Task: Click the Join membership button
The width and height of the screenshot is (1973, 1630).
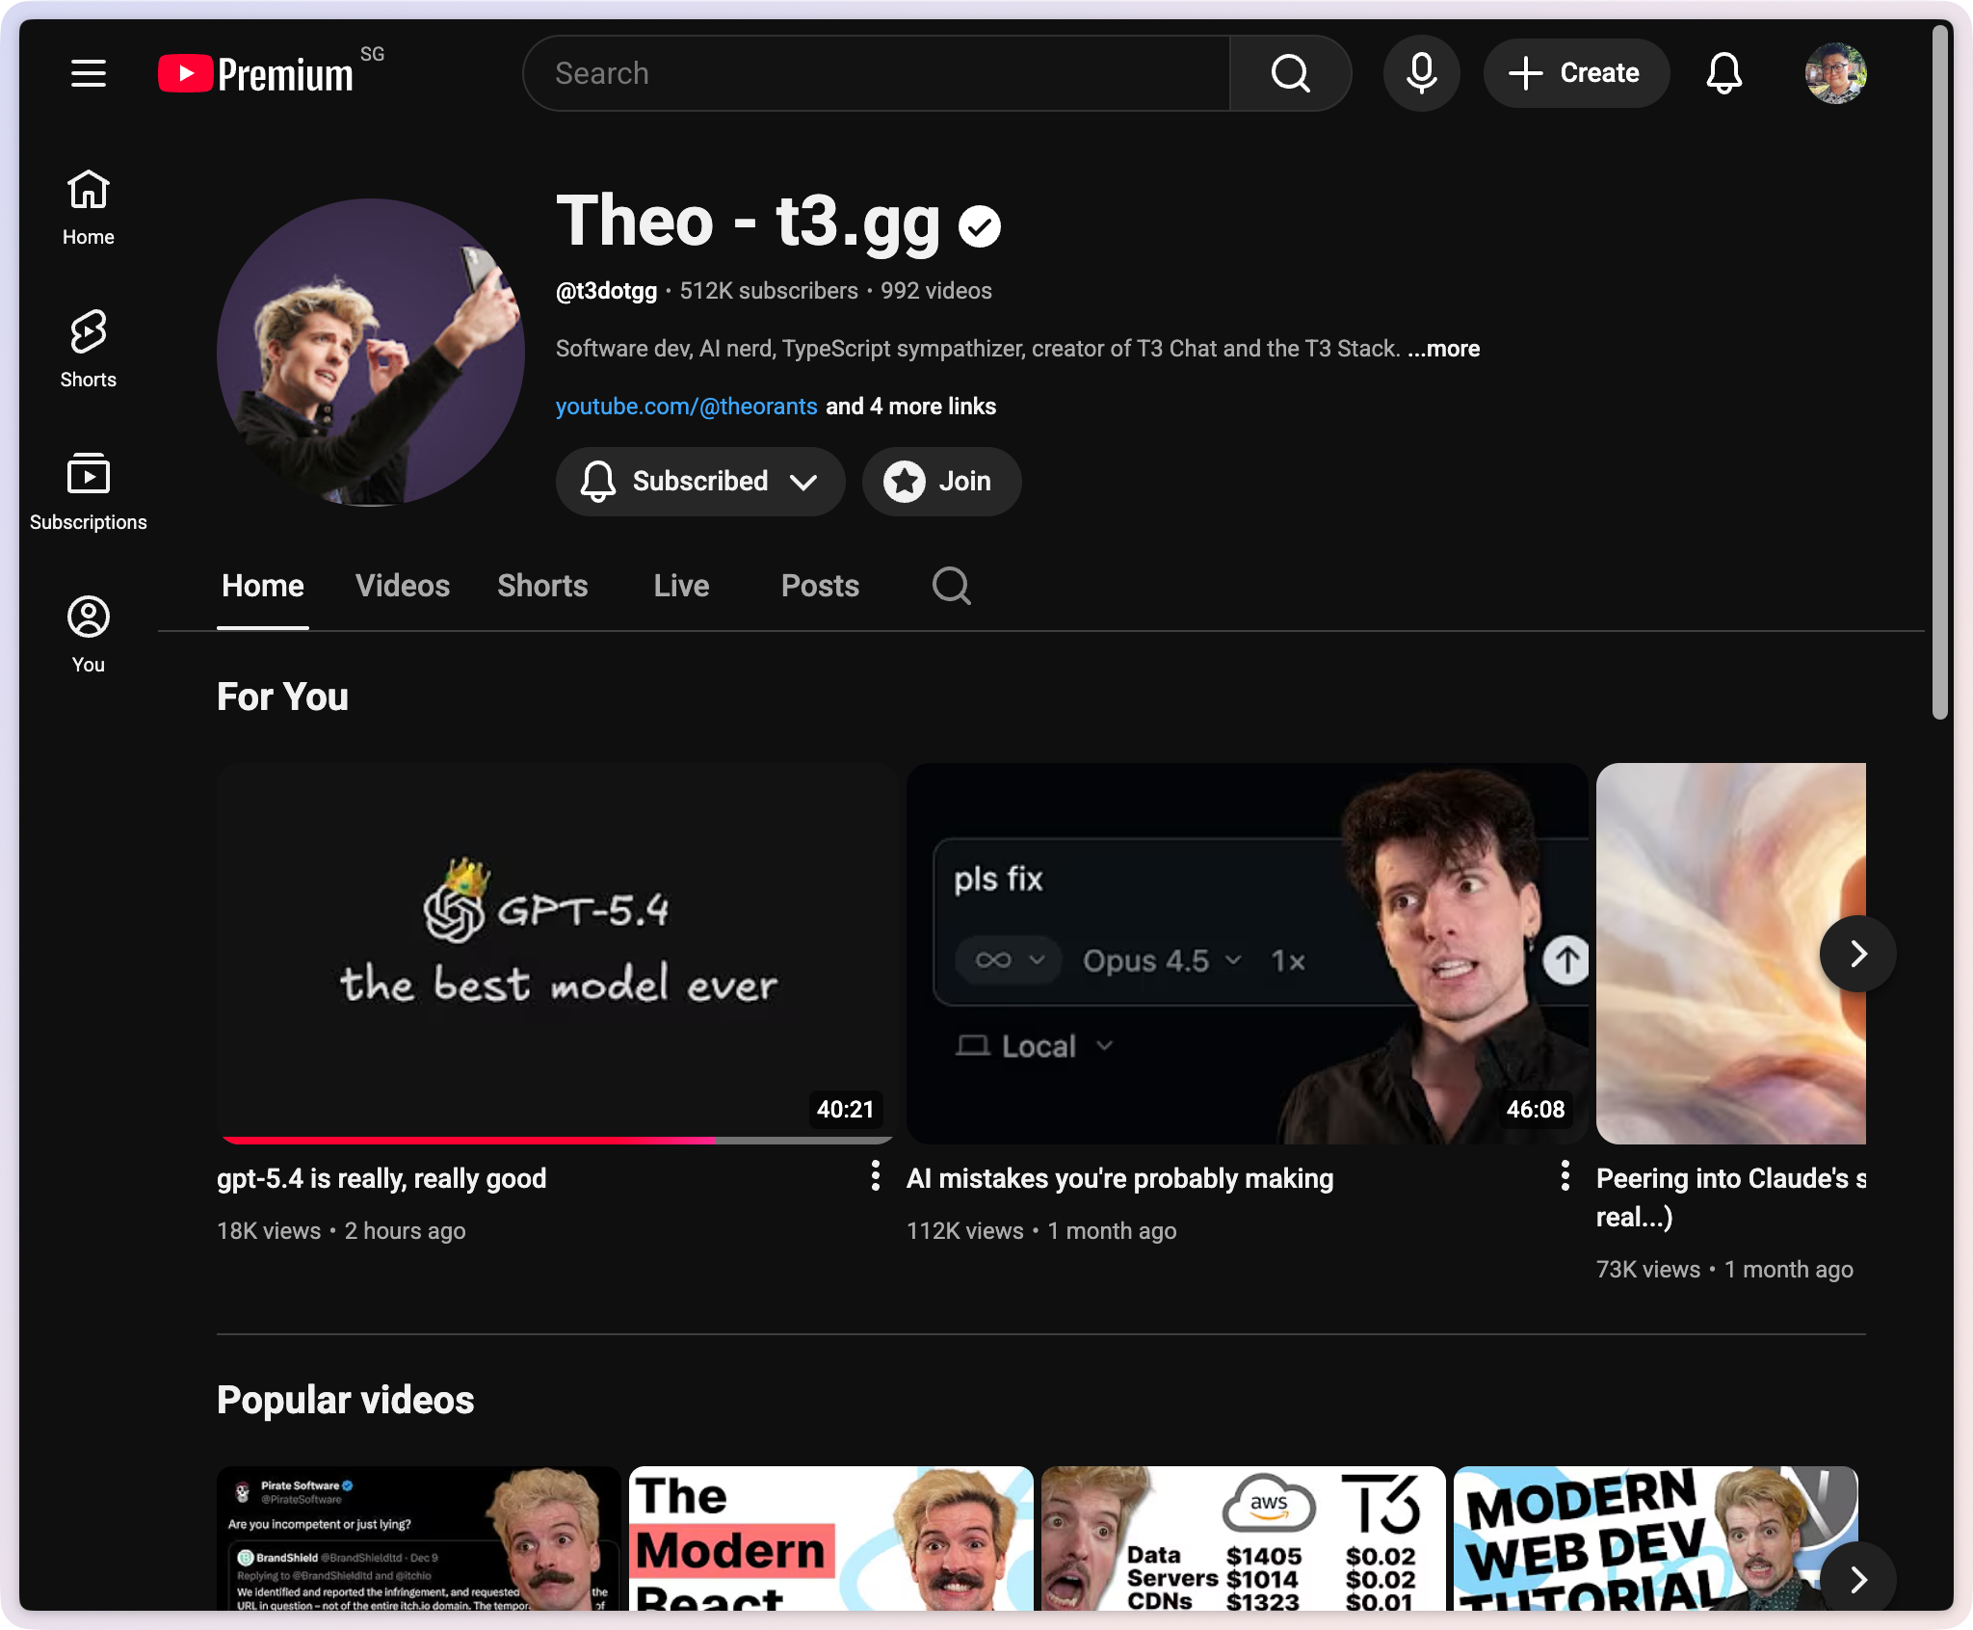Action: (941, 482)
